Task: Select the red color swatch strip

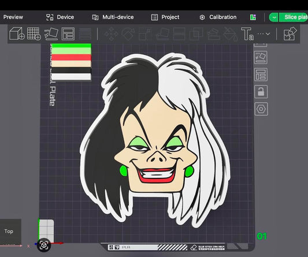Action: pyautogui.click(x=71, y=57)
